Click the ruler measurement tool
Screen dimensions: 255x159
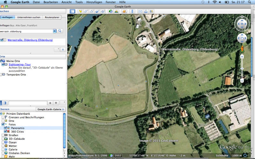click(x=132, y=11)
